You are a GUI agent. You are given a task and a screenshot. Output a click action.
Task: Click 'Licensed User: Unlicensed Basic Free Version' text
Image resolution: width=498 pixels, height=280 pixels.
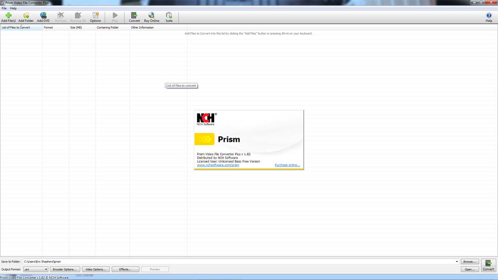[229, 162]
